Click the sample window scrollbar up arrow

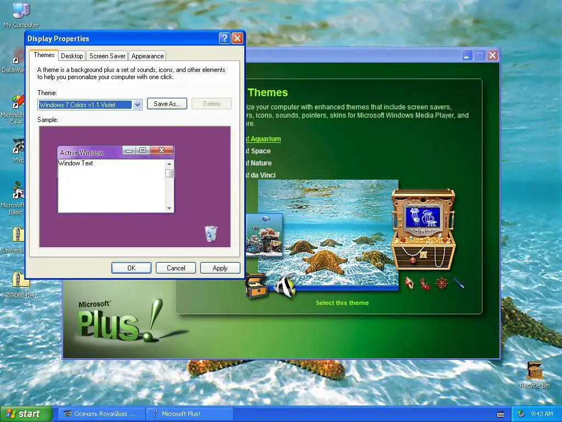(x=169, y=164)
